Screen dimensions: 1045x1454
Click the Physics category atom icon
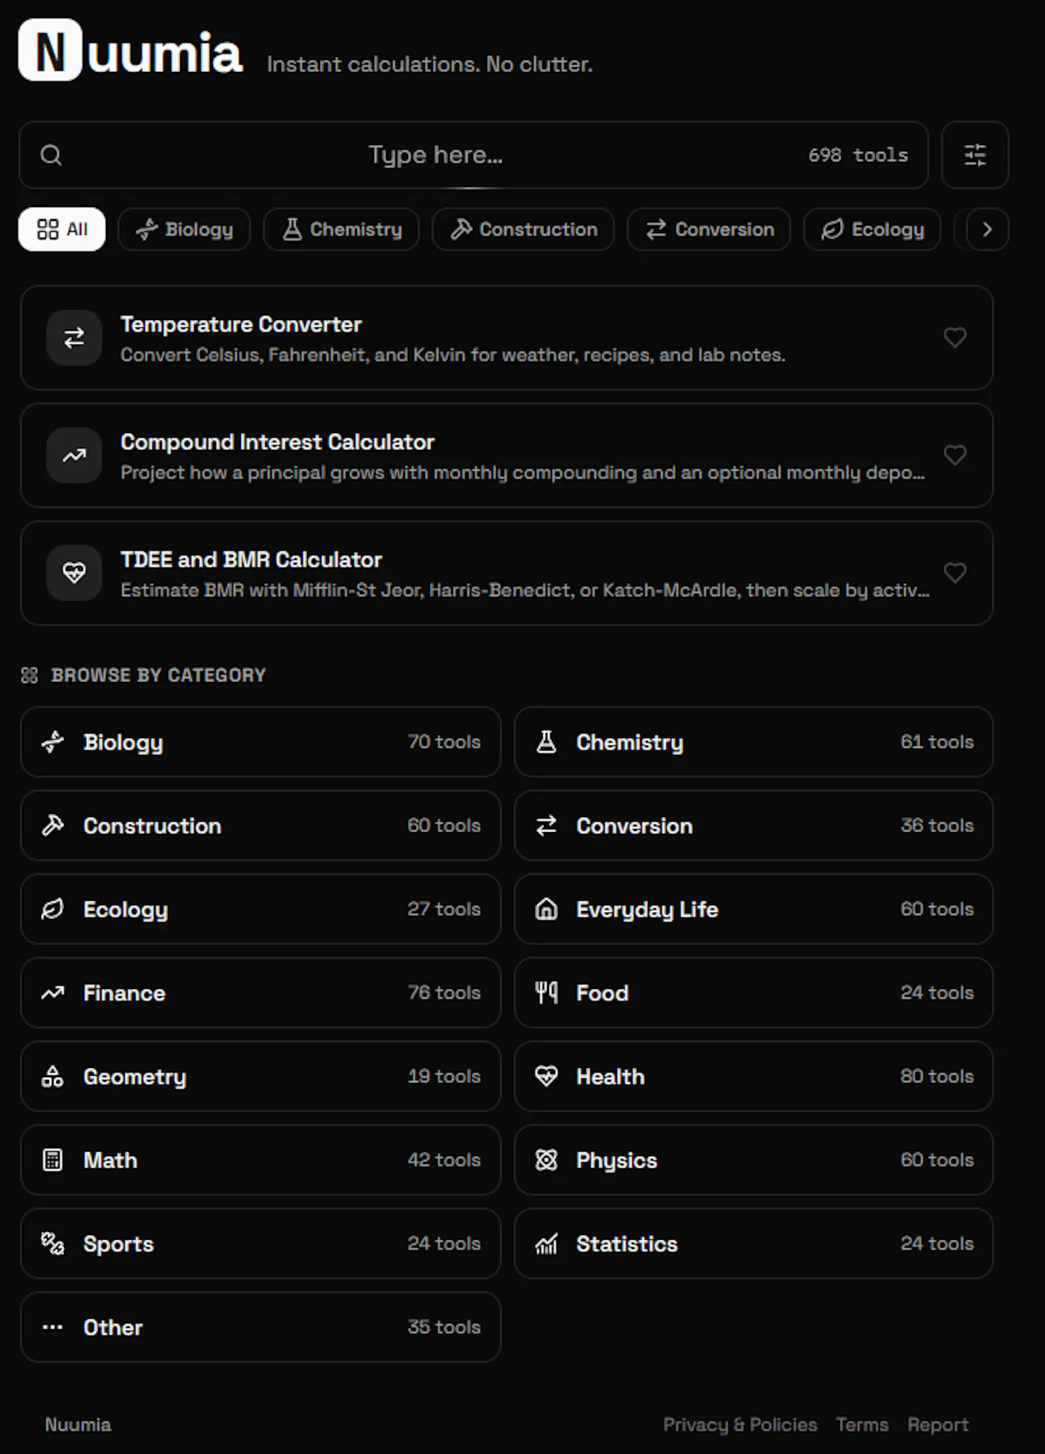[x=546, y=1160]
